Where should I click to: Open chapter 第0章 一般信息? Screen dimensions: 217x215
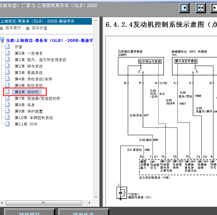click(29, 53)
